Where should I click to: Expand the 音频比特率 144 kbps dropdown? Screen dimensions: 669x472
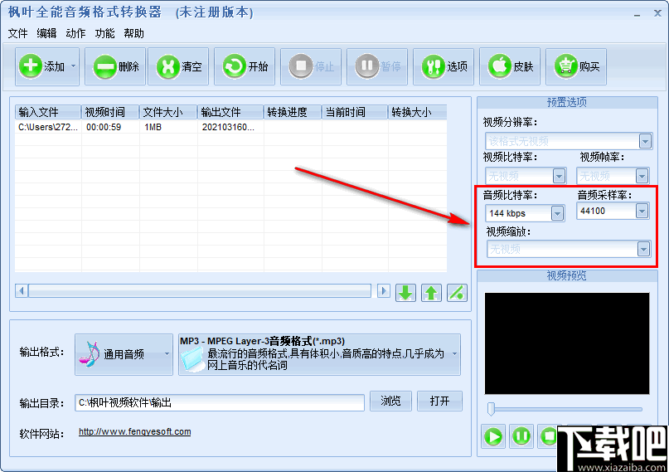click(557, 213)
